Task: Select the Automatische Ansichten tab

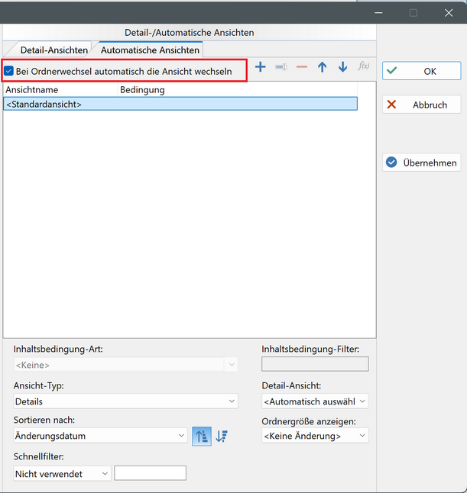Action: click(x=150, y=50)
